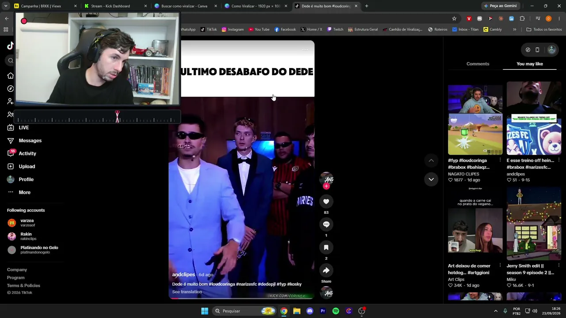Click the video progress bar at bottom
Image resolution: width=566 pixels, height=318 pixels.
coord(241,299)
